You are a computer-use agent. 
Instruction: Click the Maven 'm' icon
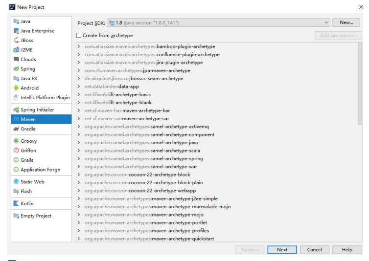16,119
